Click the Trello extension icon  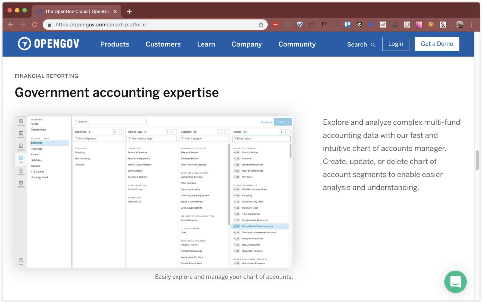(x=348, y=25)
